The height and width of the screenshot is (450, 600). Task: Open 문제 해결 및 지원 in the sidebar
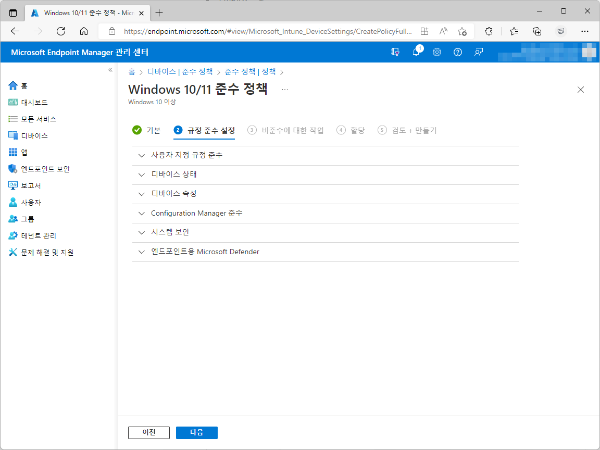(41, 252)
